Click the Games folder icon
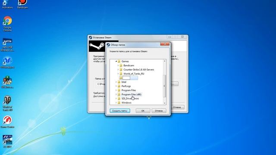The height and width of the screenshot is (155, 276). (x=119, y=61)
